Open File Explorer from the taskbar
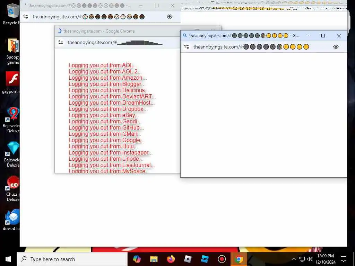Screen dimensions: 355x266 (x=154, y=259)
